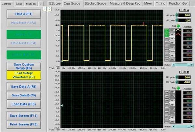Enable CH1 in Dual B
The image size is (195, 132).
coord(167,93)
